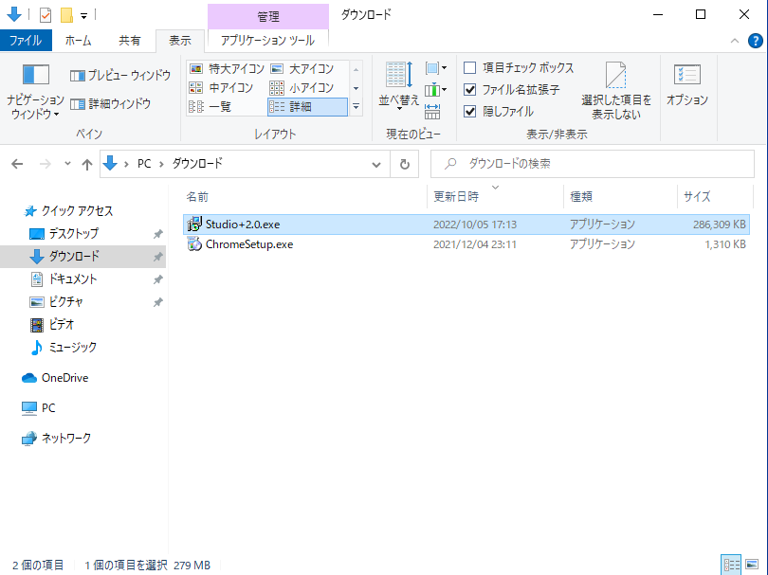Enable Item check boxes (項目チェックボックス)
768x575 pixels.
470,68
